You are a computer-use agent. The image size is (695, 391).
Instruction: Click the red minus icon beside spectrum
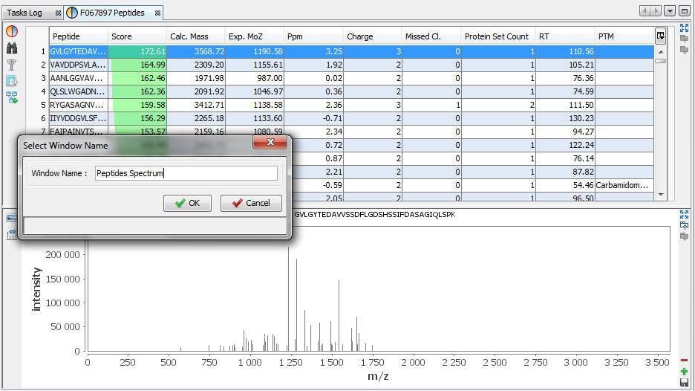[x=684, y=361]
